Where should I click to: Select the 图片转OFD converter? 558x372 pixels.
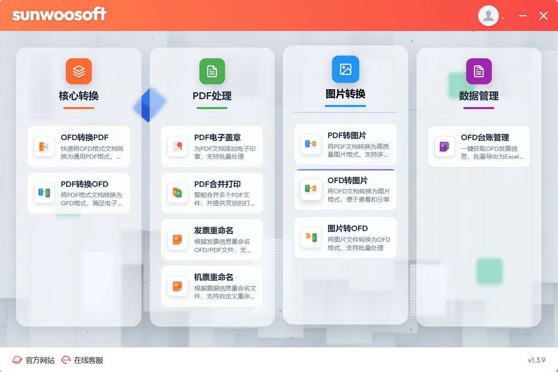click(x=345, y=238)
